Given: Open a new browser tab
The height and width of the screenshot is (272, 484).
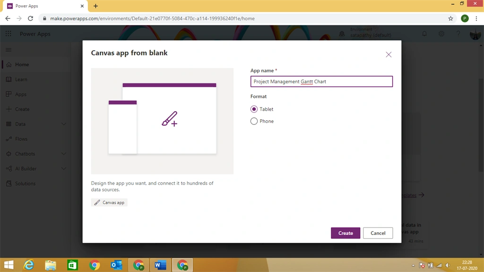Looking at the screenshot, I should click(x=95, y=6).
